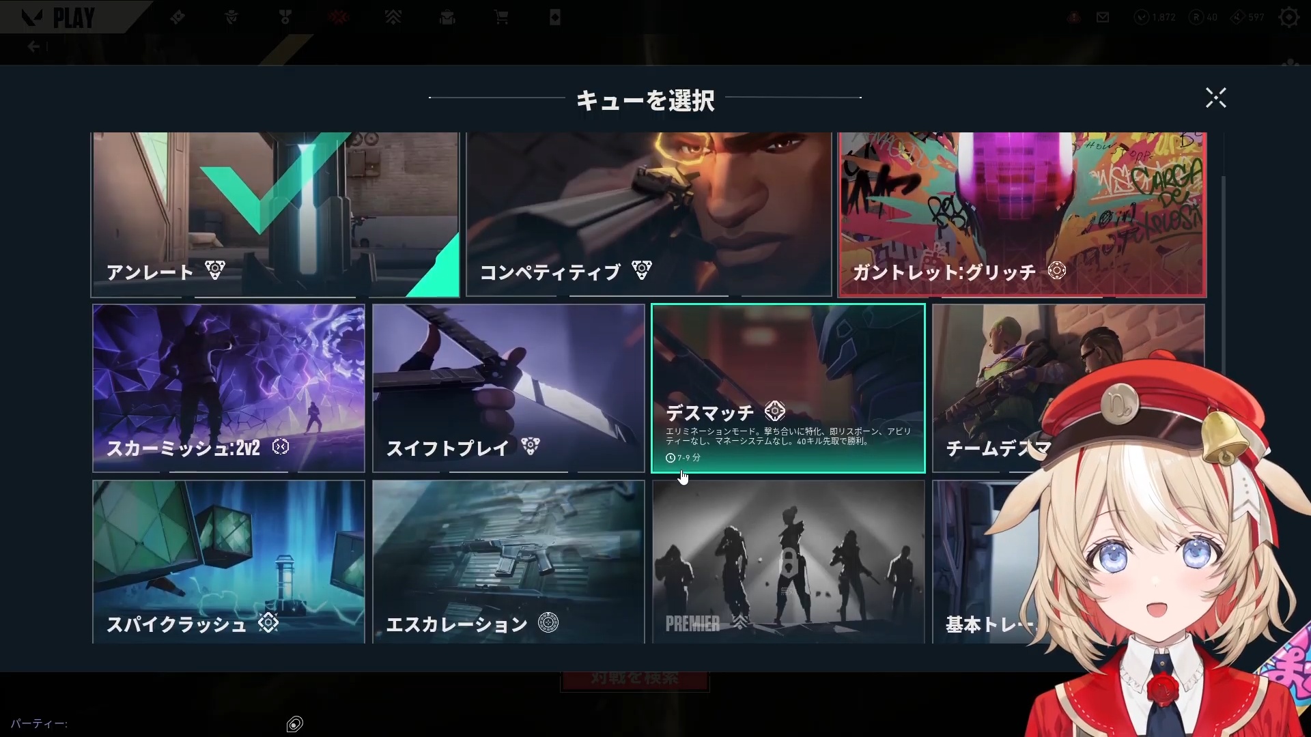Choose the スイフトプレイ queue tile

click(509, 388)
